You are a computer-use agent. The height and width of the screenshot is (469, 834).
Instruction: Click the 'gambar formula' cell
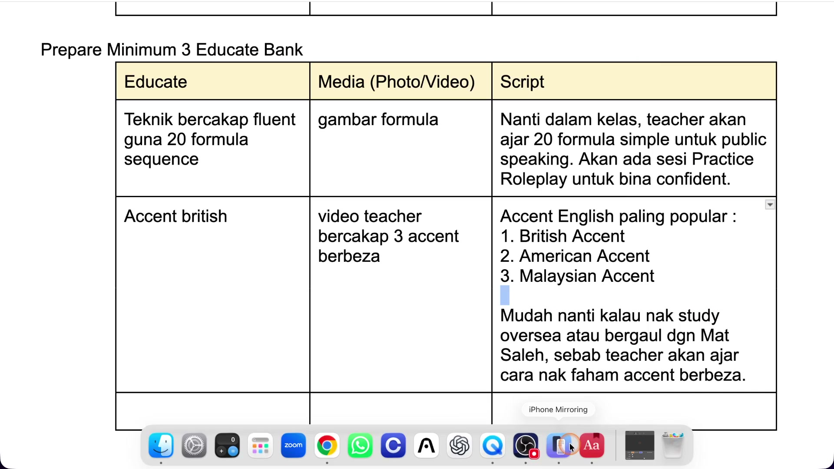(401, 149)
